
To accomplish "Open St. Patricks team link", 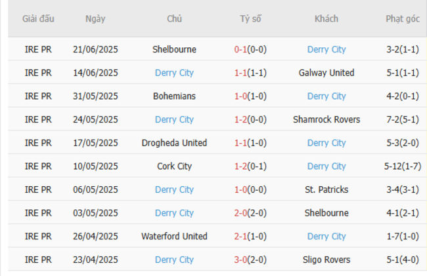I will tap(326, 189).
